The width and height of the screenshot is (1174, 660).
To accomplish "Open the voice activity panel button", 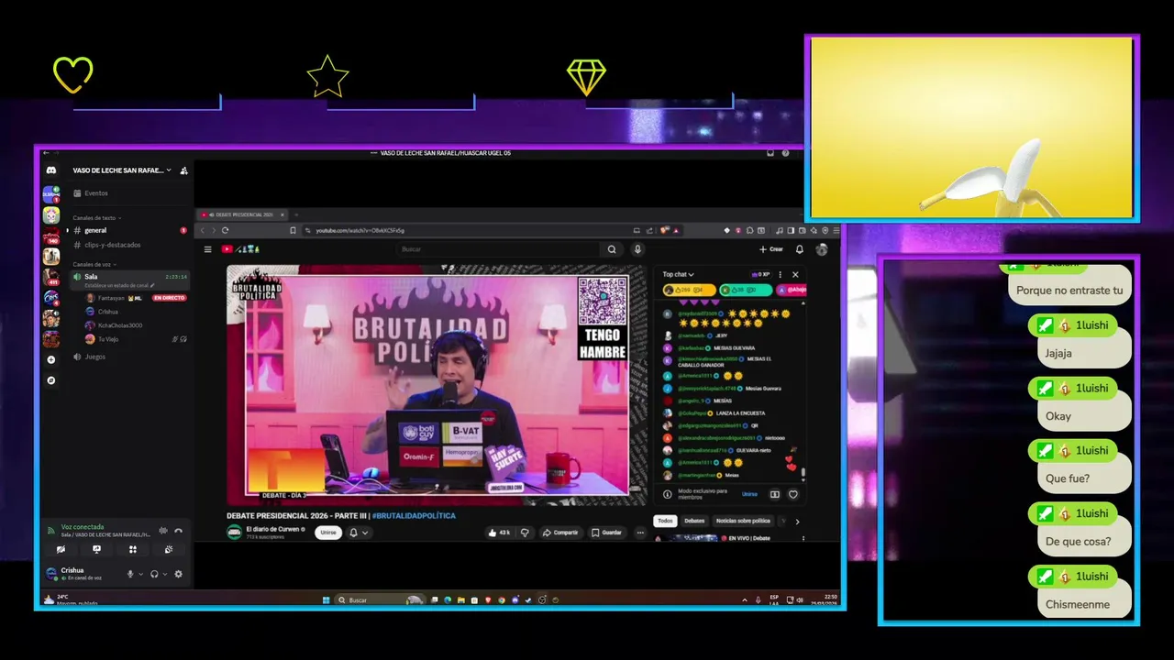I will click(132, 550).
